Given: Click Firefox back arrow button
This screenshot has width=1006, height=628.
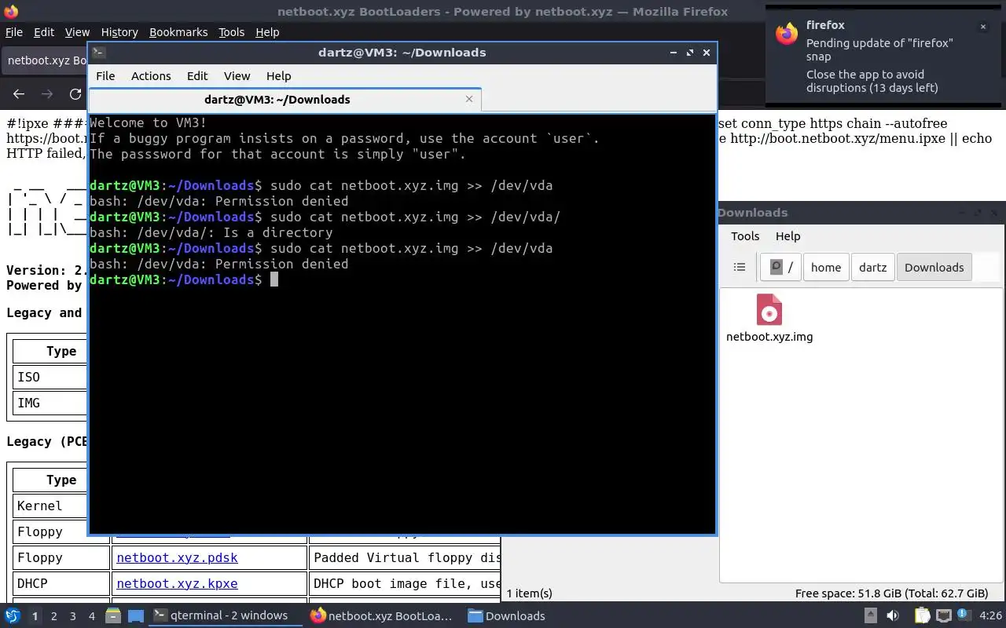Looking at the screenshot, I should pos(19,93).
